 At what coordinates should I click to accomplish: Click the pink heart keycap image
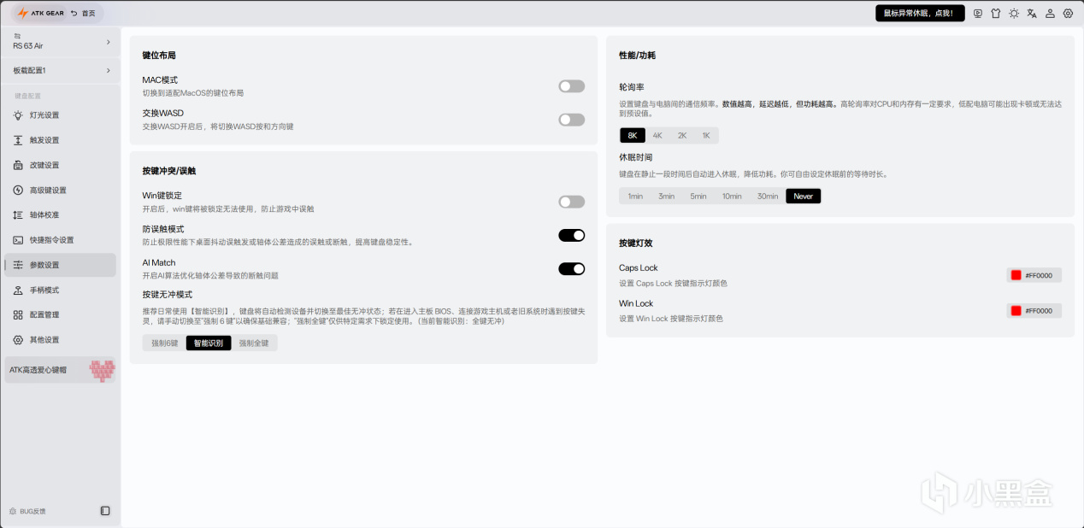tap(102, 370)
